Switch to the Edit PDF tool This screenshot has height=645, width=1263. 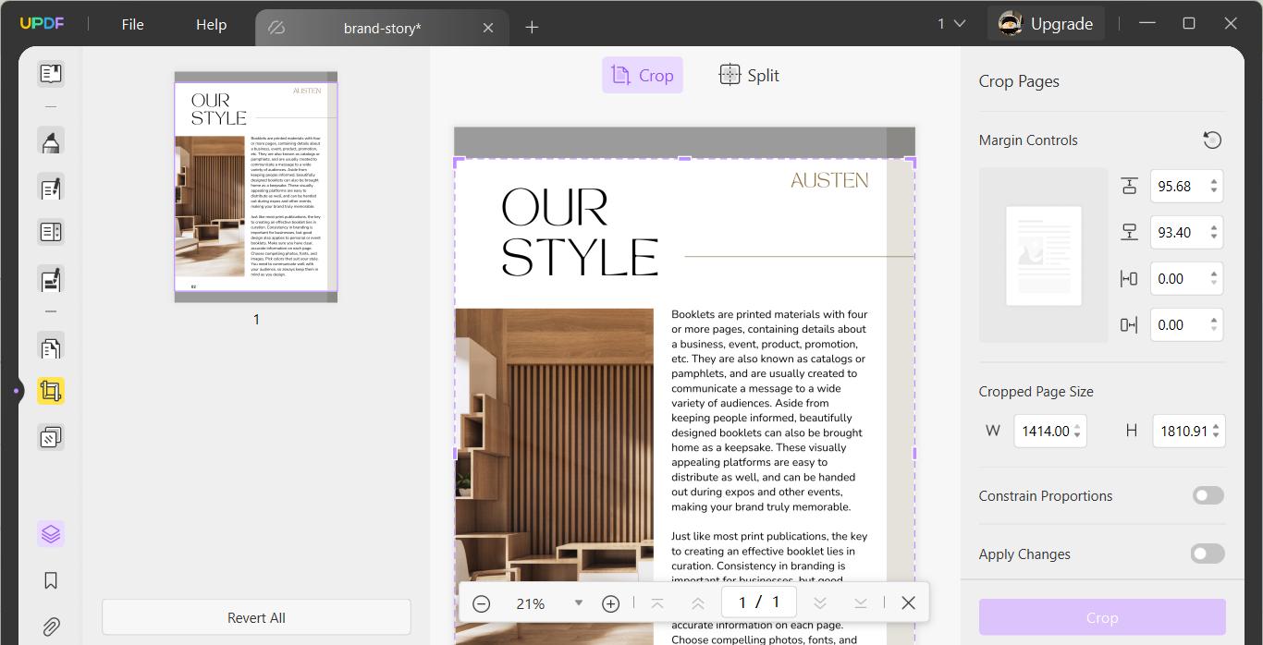(50, 188)
